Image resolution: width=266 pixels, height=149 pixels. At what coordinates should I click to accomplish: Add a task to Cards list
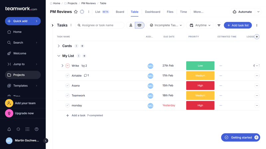(82, 46)
